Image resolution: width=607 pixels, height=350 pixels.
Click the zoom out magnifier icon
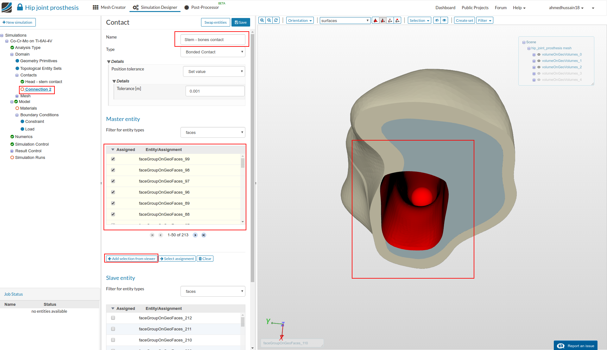(269, 21)
